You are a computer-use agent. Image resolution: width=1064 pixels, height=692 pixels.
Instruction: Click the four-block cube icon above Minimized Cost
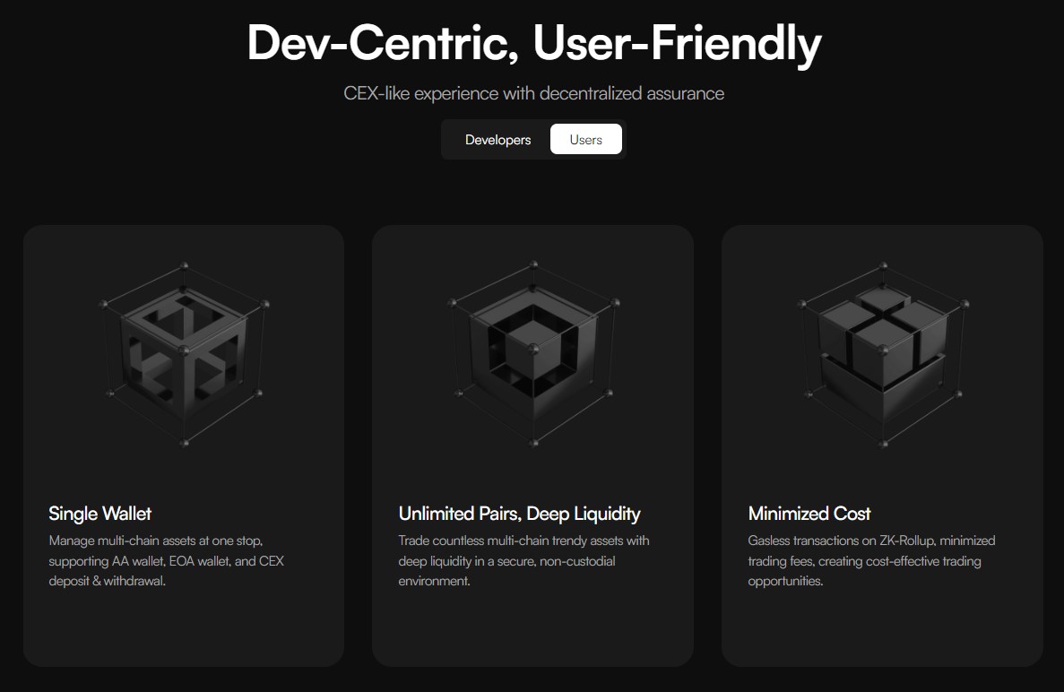[882, 354]
